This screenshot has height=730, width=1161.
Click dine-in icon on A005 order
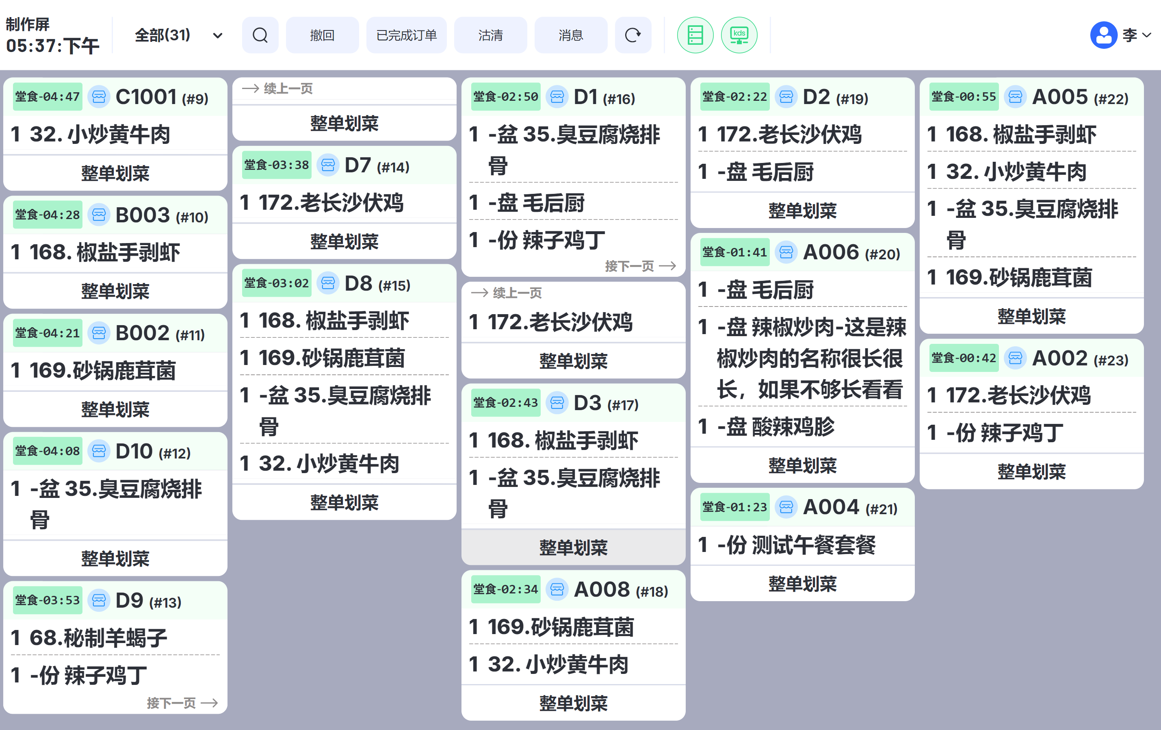coord(1015,97)
